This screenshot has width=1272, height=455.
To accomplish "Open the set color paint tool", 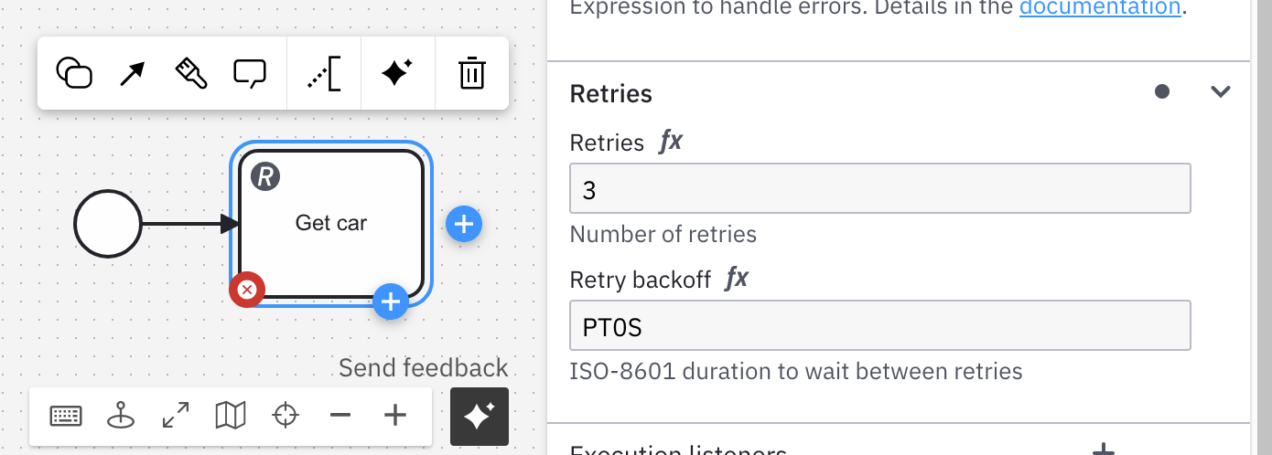I will pyautogui.click(x=190, y=73).
